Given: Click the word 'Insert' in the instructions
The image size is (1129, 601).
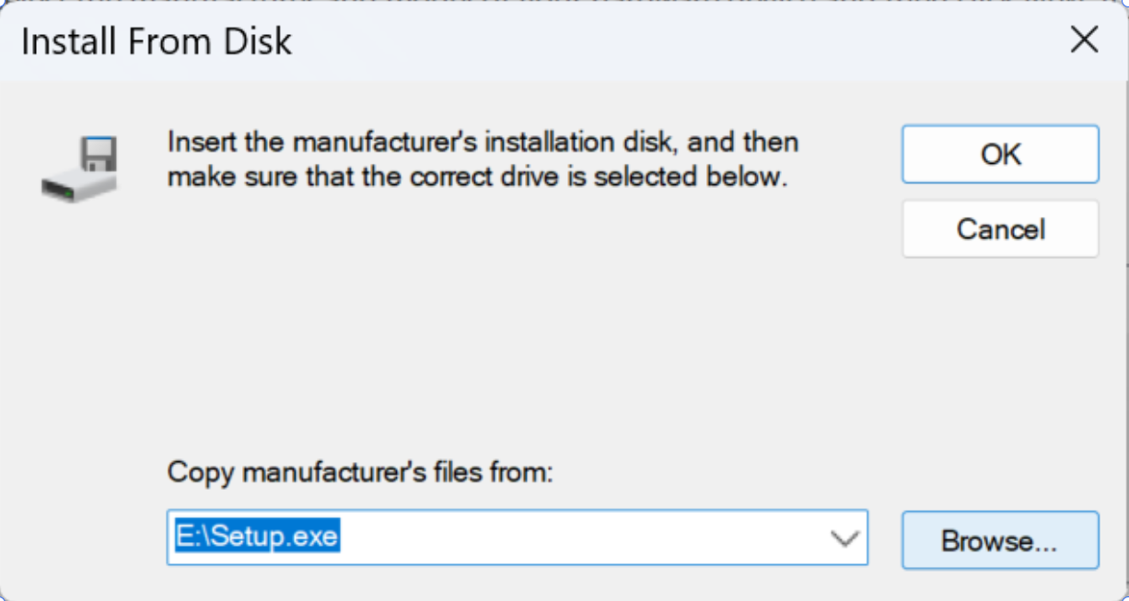Looking at the screenshot, I should point(195,143).
